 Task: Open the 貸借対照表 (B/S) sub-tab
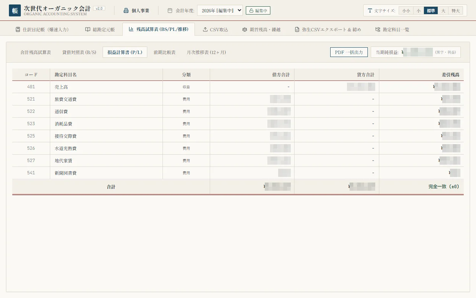click(x=79, y=52)
